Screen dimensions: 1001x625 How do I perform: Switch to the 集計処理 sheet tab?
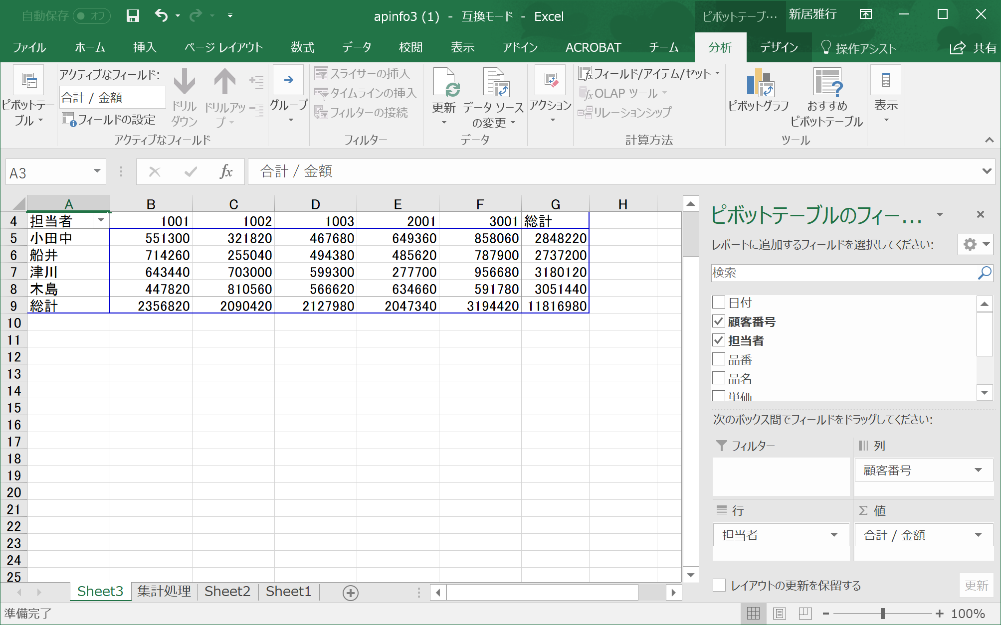[x=164, y=592]
